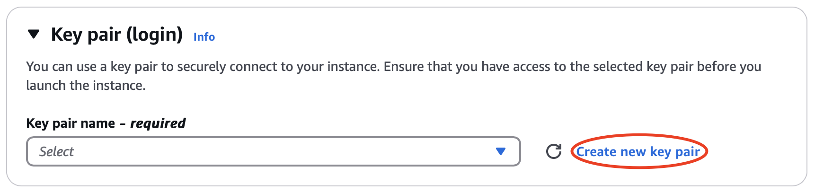The image size is (815, 193).
Task: Click the refresh key pairs icon
Action: pos(554,151)
